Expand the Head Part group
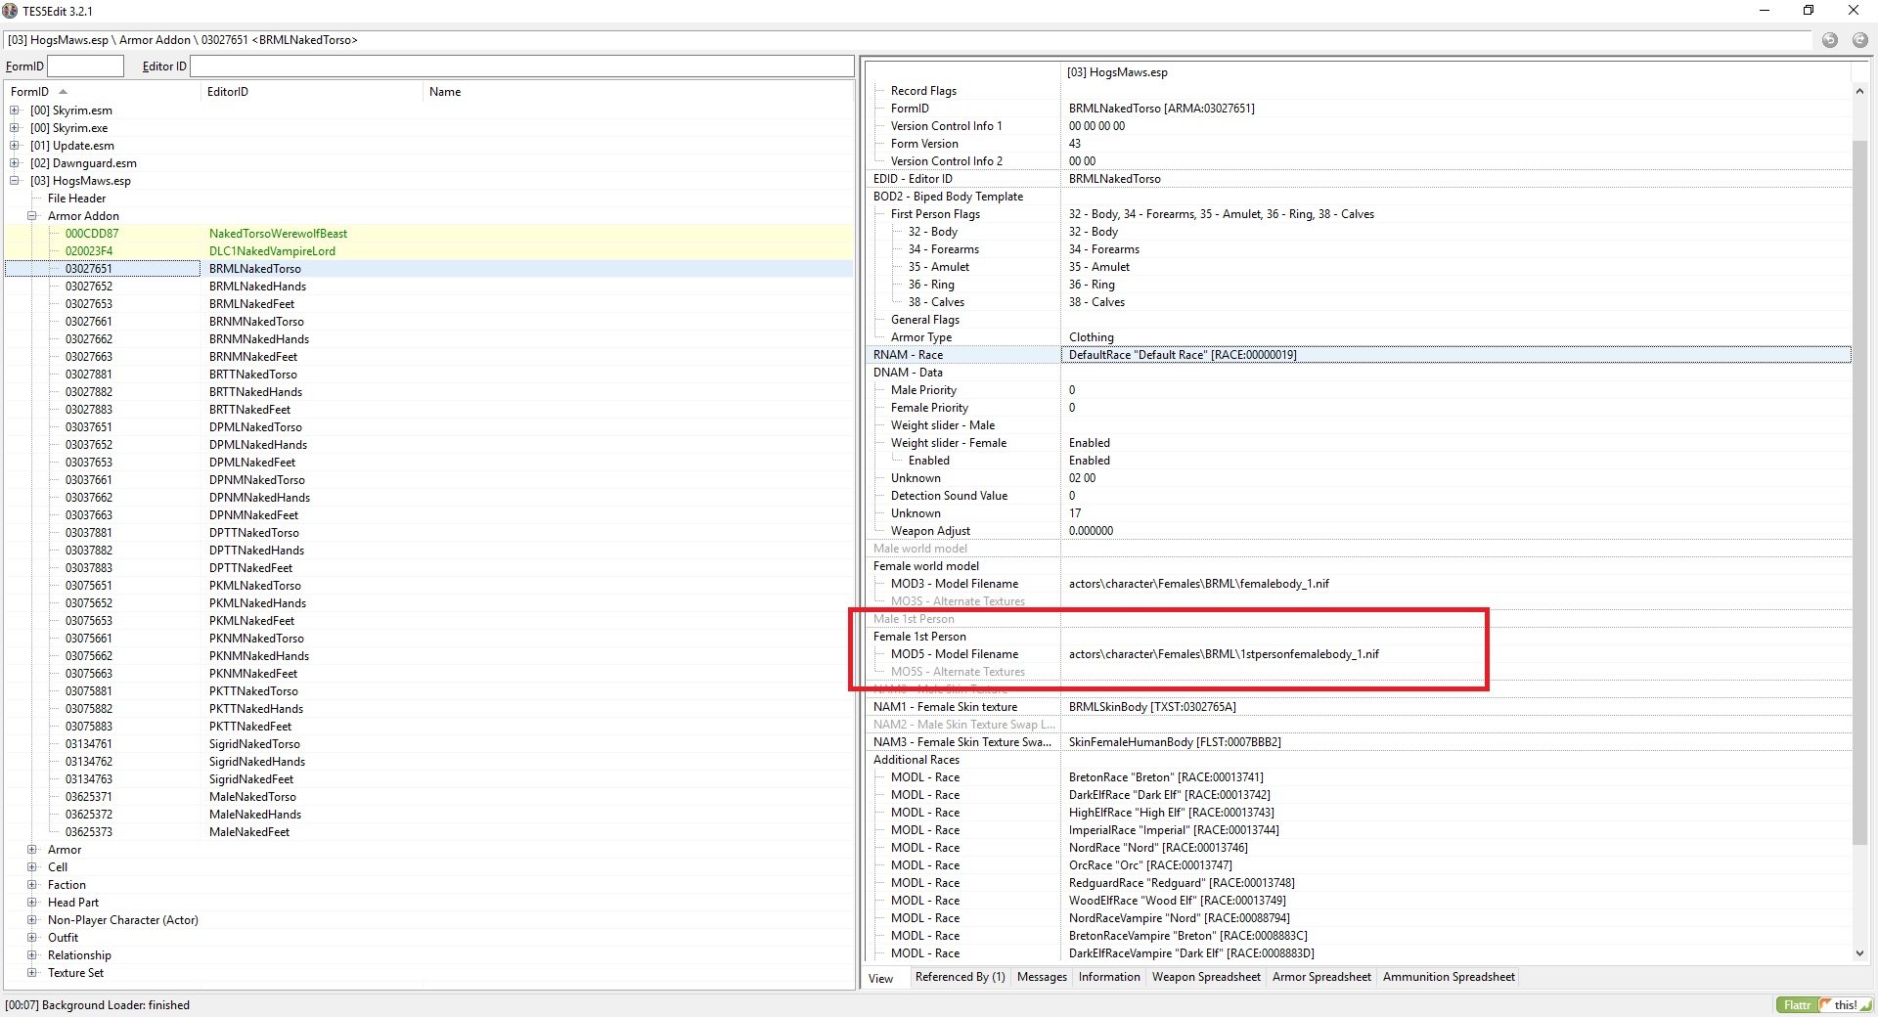 coord(32,903)
